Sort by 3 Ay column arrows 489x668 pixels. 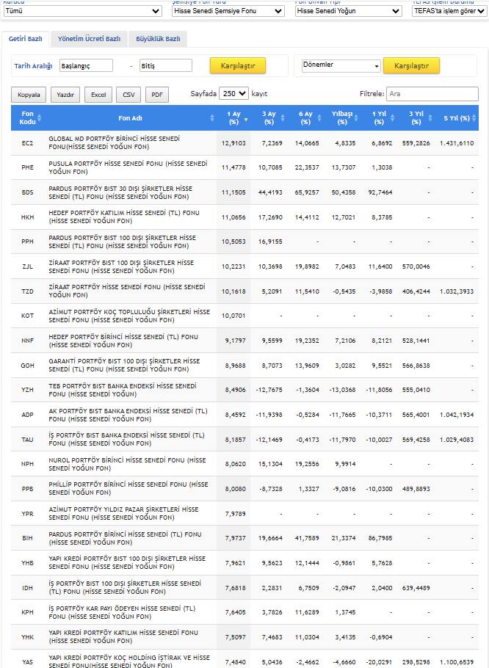tap(283, 118)
